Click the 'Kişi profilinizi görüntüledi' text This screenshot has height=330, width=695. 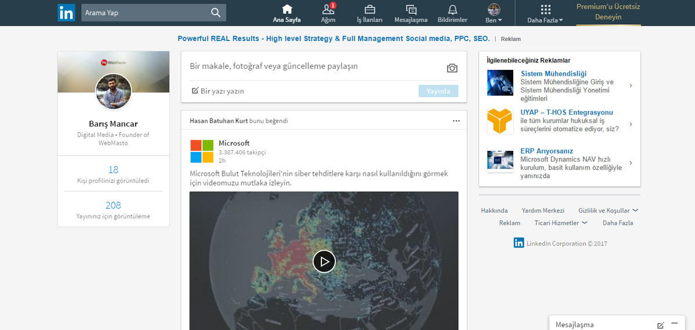pos(114,181)
